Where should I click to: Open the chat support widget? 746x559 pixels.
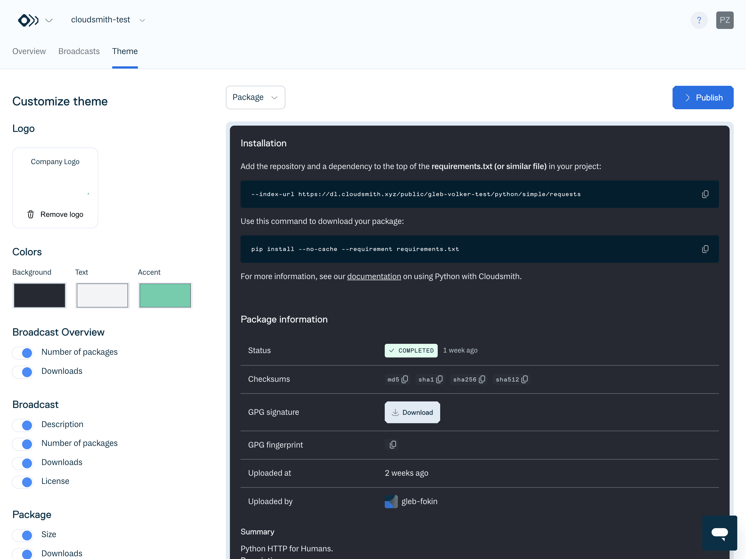tap(719, 533)
